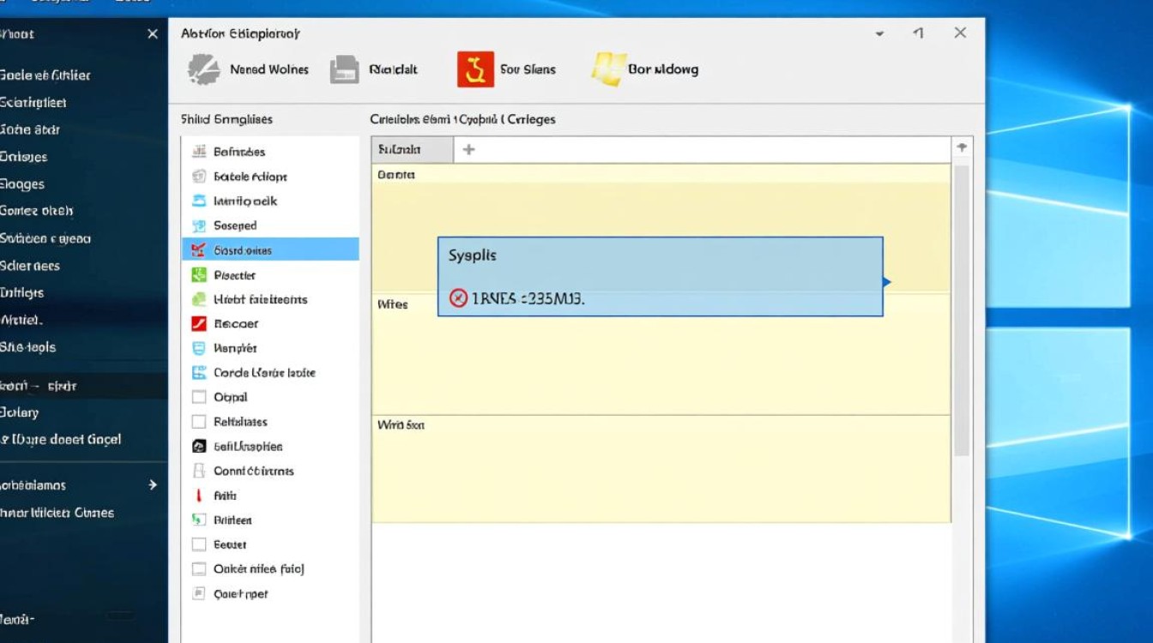
Task: Tick the "Eeouet" checkbox
Action: (199, 544)
